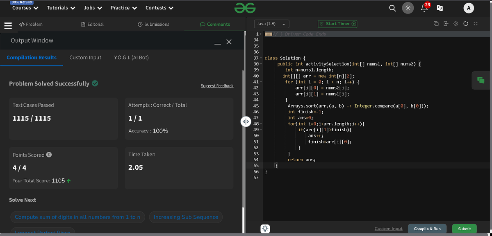The height and width of the screenshot is (236, 492).
Task: Click the Compile & Run button
Action: click(427, 229)
